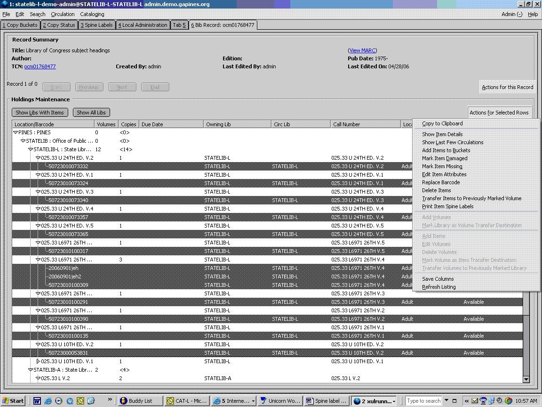This screenshot has height=407, width=542.
Task: Switch to Buddy List taskbar window
Action: click(140, 401)
